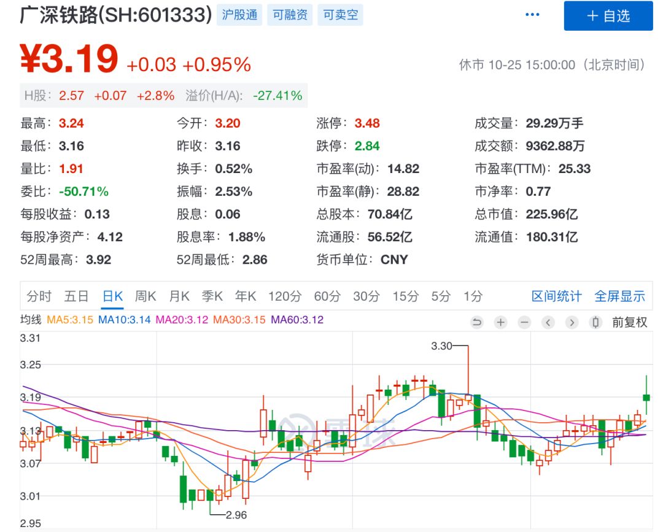Switch to the 周K chart tab
The height and width of the screenshot is (532, 663).
145,296
